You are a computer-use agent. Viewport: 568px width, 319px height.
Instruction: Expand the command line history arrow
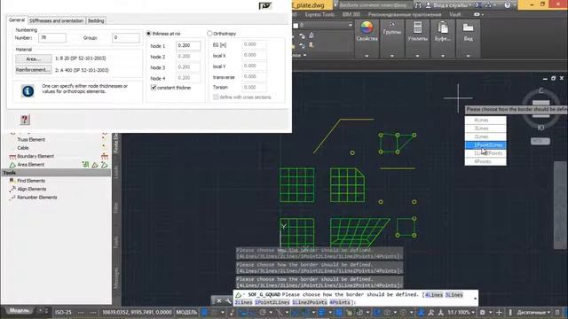coord(475,299)
